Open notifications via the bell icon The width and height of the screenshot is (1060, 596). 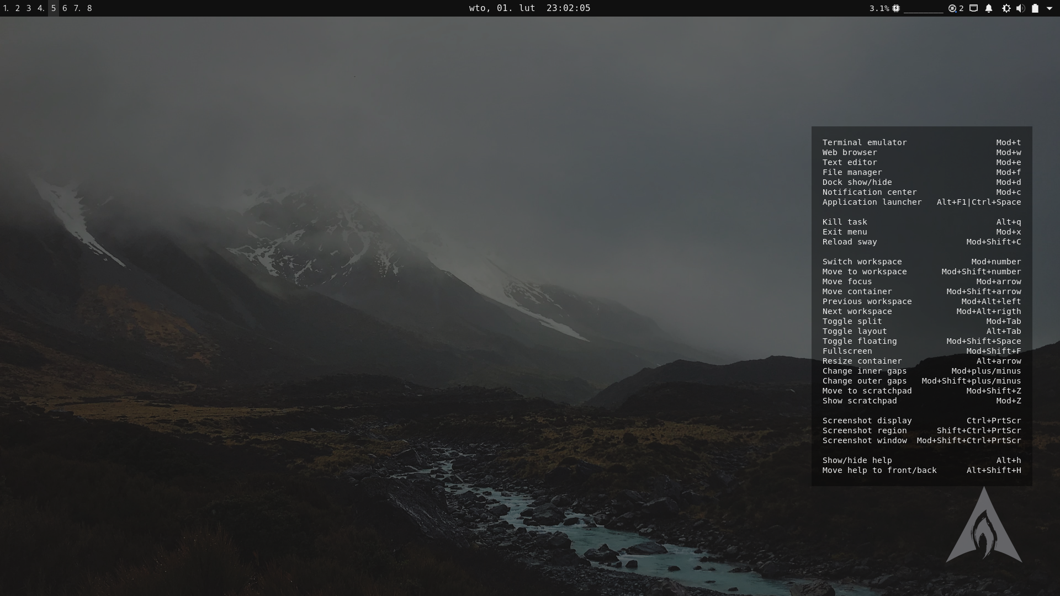click(989, 8)
